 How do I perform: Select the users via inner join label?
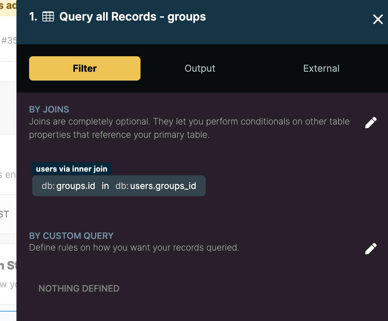[72, 169]
